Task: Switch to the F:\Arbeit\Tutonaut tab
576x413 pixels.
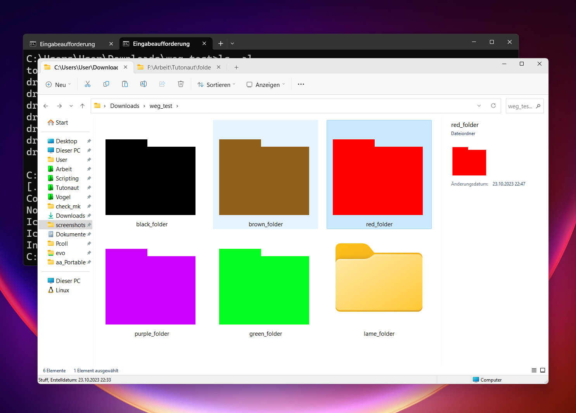Action: (178, 67)
